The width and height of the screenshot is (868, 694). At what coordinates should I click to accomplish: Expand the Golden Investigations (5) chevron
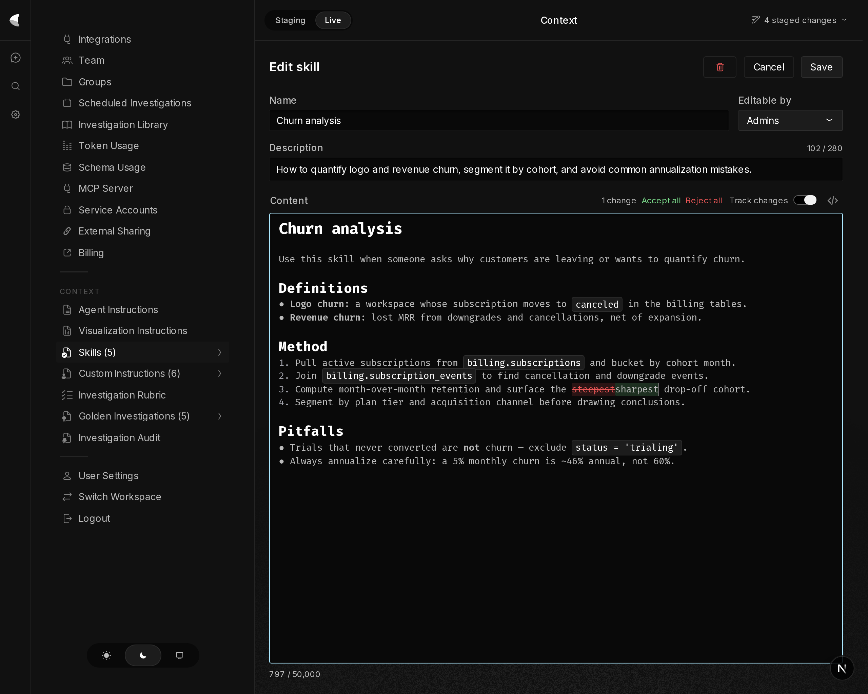point(219,416)
